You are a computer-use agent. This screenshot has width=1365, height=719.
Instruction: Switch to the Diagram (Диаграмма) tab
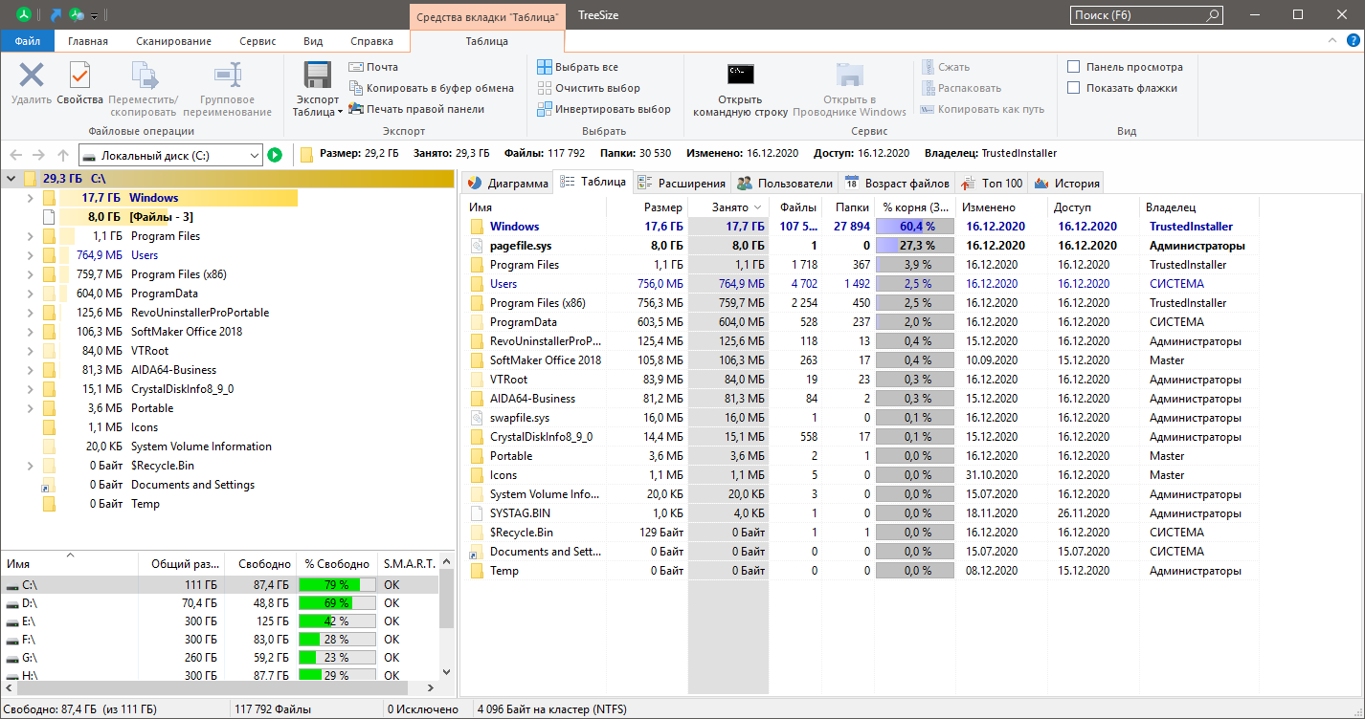pyautogui.click(x=507, y=183)
